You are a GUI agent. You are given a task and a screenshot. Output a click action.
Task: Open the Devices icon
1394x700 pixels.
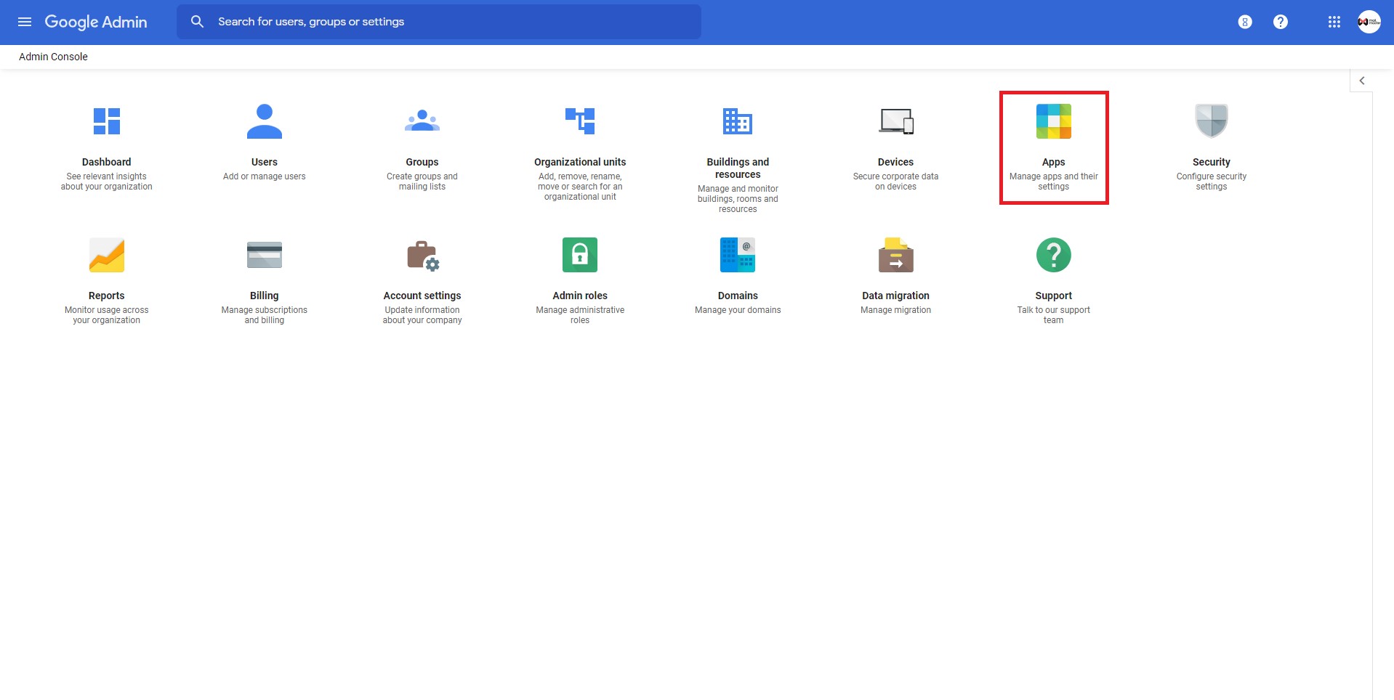896,121
